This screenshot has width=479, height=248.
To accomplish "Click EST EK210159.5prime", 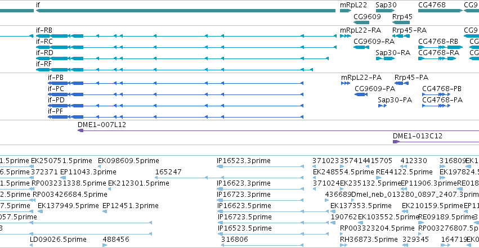I will pos(433,206).
